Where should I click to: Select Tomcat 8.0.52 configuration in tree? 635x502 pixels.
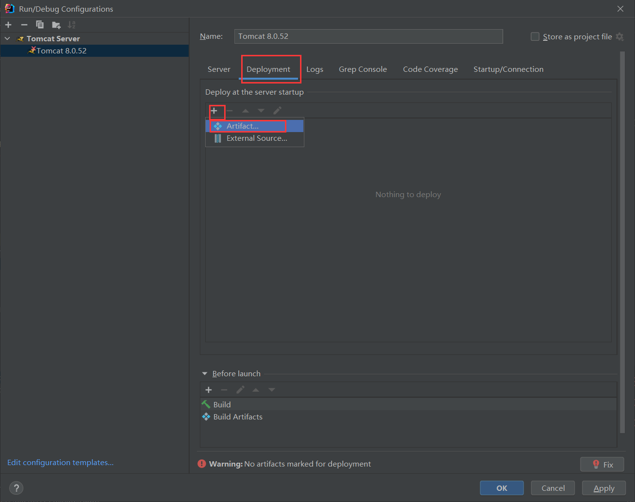pyautogui.click(x=61, y=51)
